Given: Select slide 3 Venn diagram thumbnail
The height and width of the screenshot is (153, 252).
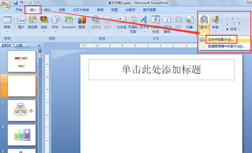Looking at the screenshot, I should (22, 110).
